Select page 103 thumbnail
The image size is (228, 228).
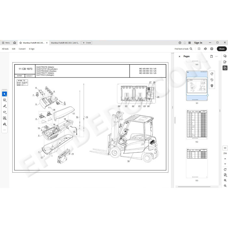tap(197, 163)
